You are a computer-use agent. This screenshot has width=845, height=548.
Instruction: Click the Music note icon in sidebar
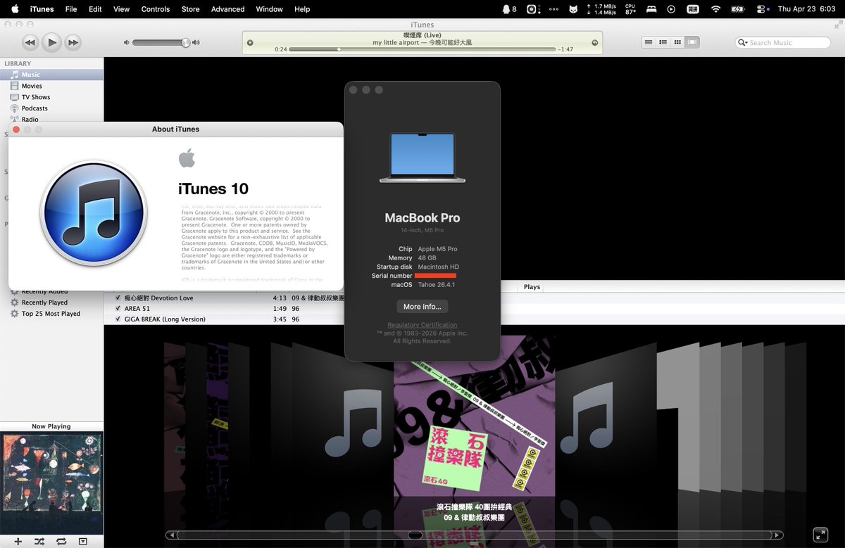[x=15, y=75]
